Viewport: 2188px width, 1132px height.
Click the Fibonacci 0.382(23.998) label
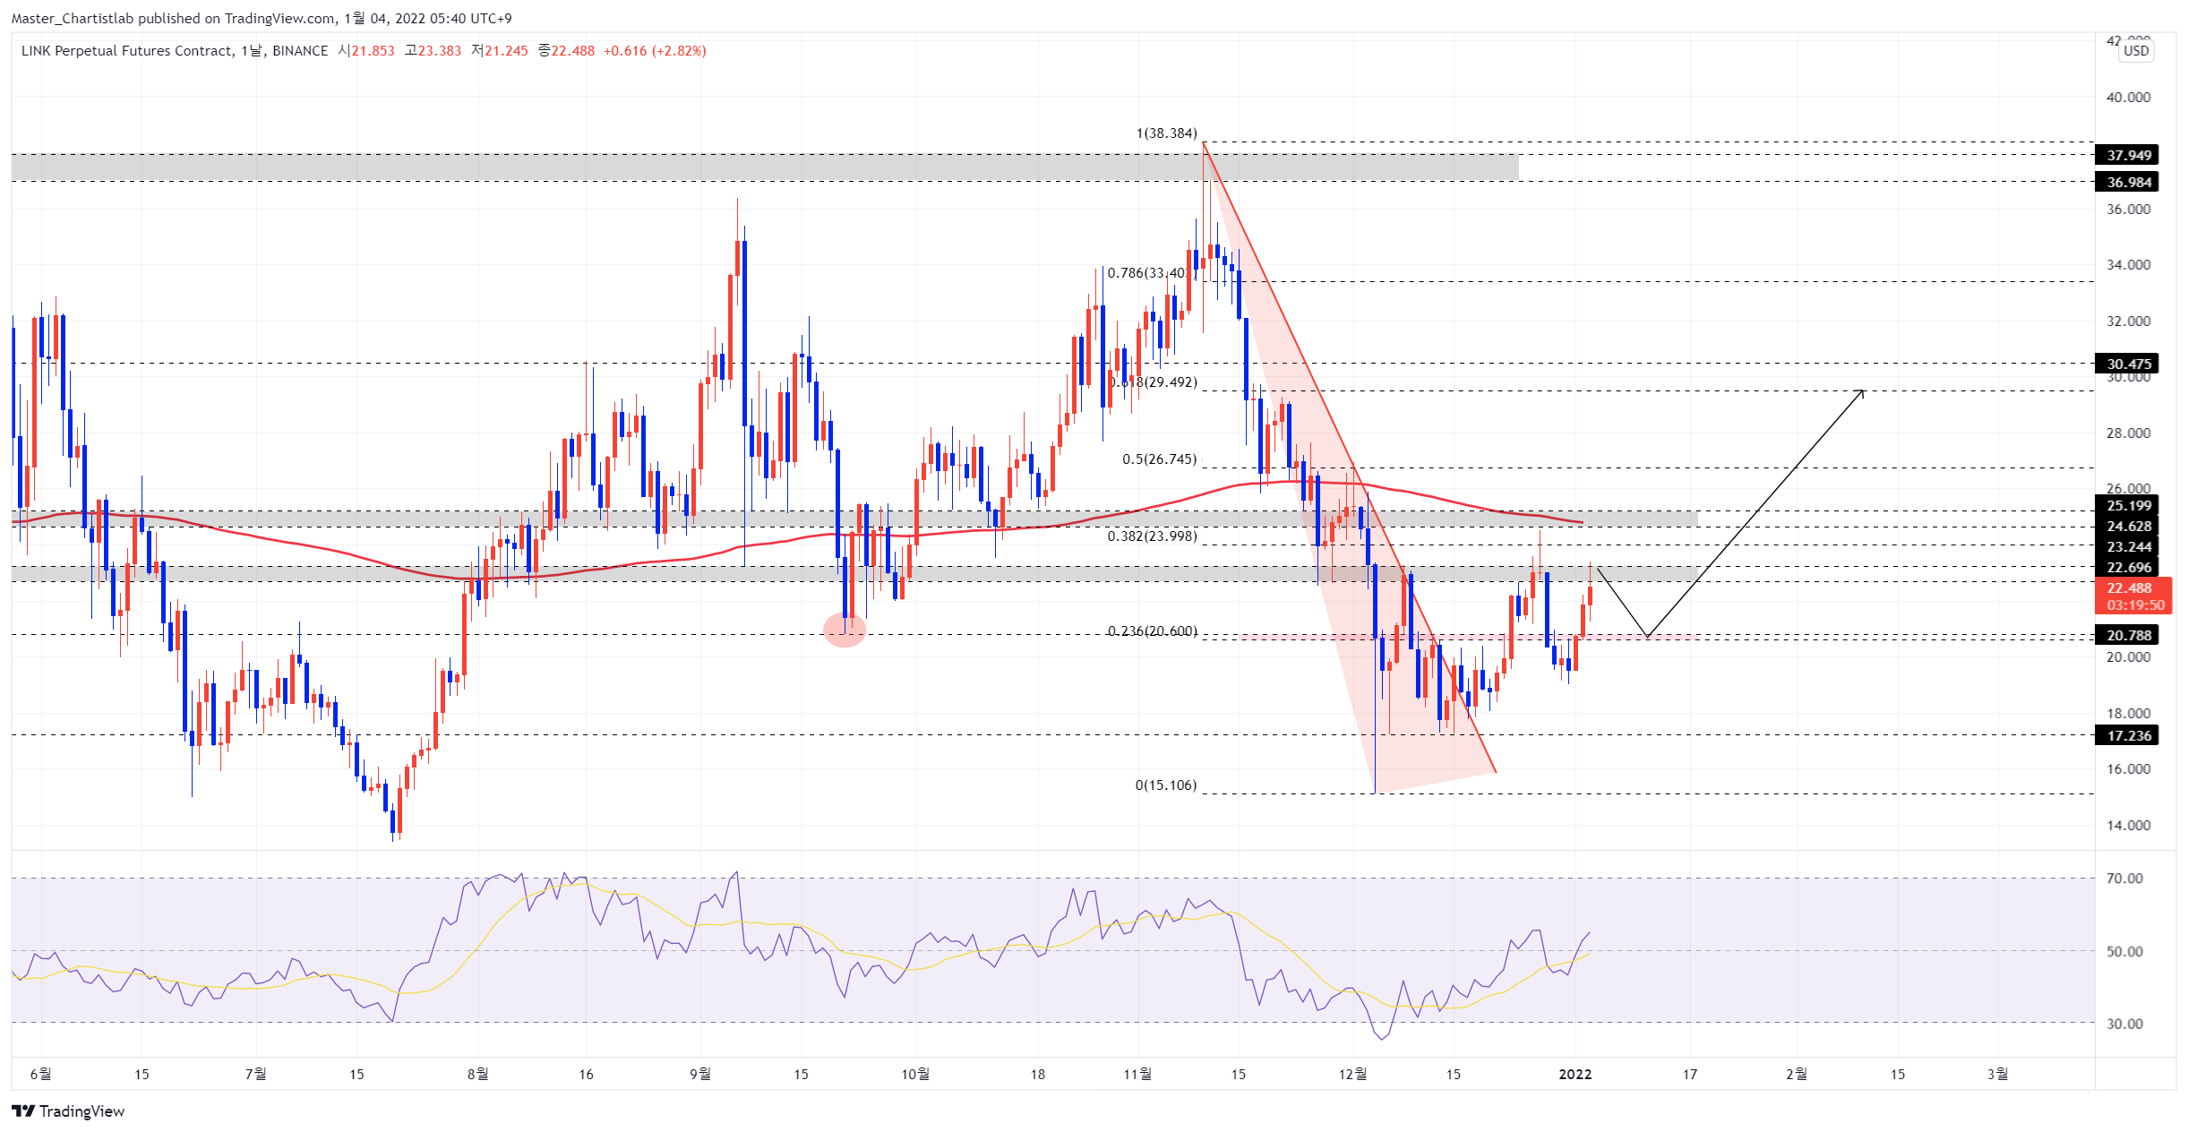point(1152,536)
